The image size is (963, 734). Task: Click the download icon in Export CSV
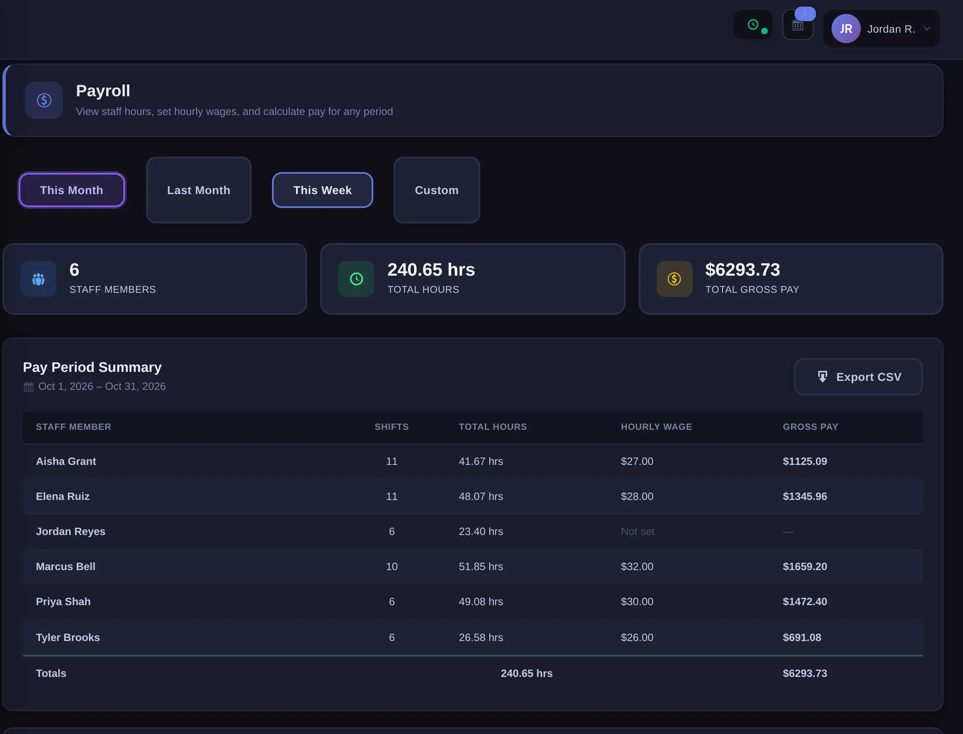pyautogui.click(x=822, y=377)
